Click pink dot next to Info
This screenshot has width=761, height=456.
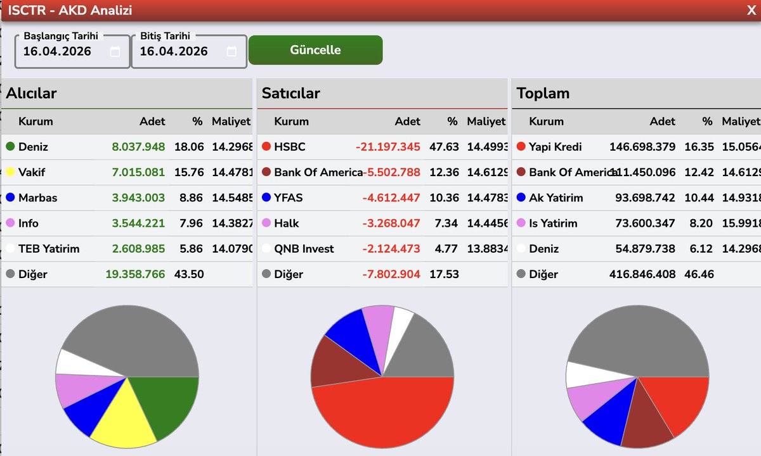pyautogui.click(x=10, y=223)
